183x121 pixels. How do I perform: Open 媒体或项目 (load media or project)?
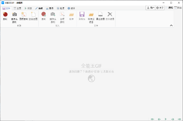(91, 16)
